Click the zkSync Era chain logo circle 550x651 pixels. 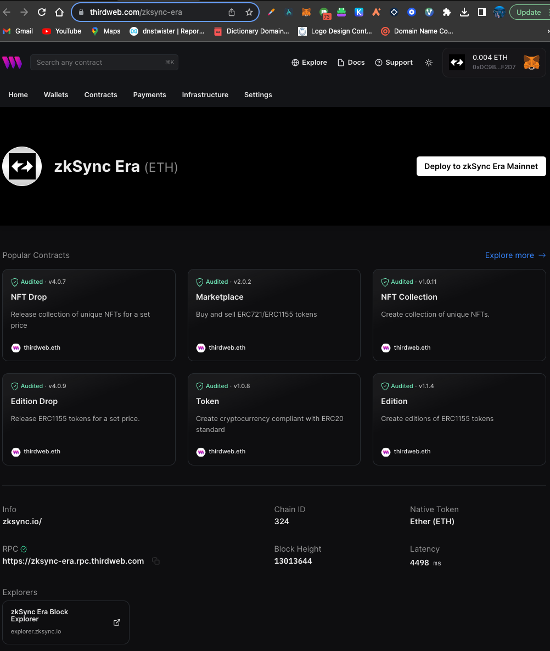click(22, 166)
